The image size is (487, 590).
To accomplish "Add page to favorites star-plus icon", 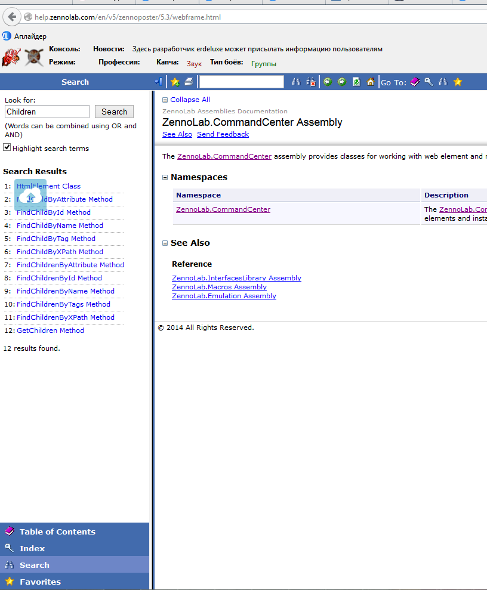I will pos(175,82).
